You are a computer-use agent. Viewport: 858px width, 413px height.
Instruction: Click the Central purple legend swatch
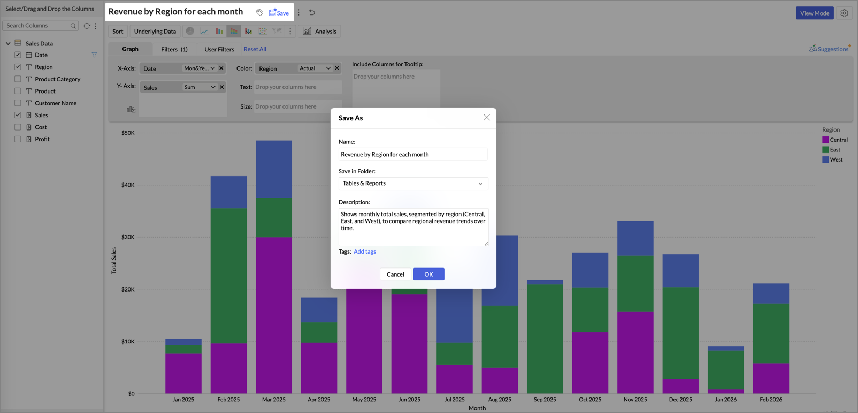825,140
